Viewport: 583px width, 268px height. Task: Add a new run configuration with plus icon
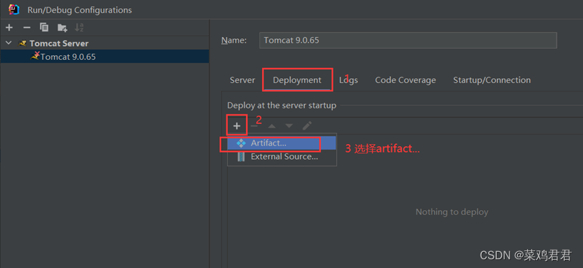coord(9,28)
